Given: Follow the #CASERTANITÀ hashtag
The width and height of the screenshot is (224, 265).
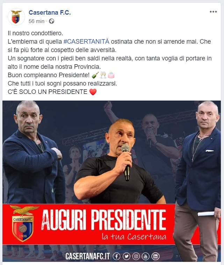Looking at the screenshot, I should tap(86, 42).
